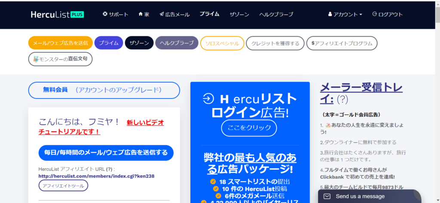The height and width of the screenshot is (203, 440).
Task: Click the purple プライム pill button
Action: [x=109, y=43]
